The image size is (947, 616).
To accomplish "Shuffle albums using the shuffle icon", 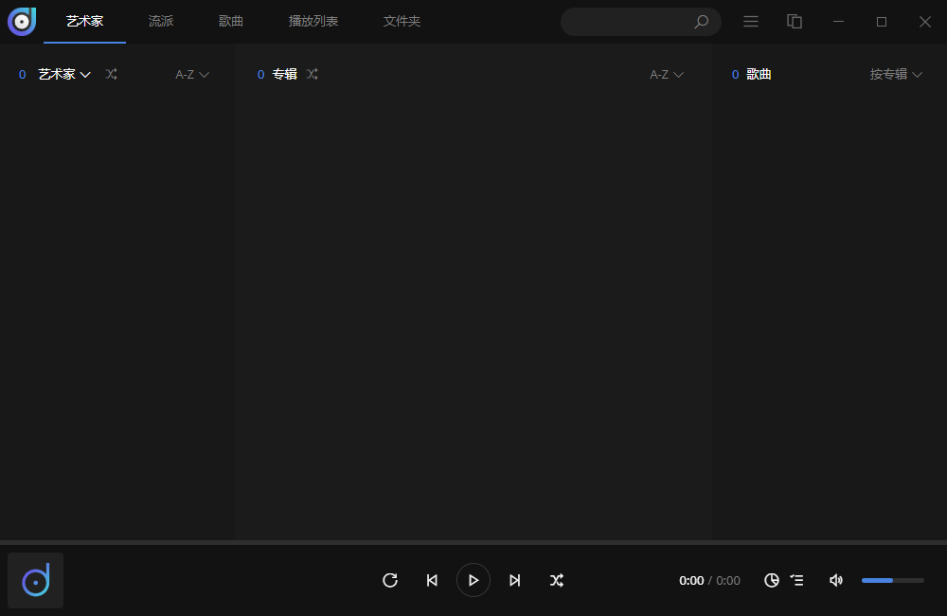I will [313, 74].
